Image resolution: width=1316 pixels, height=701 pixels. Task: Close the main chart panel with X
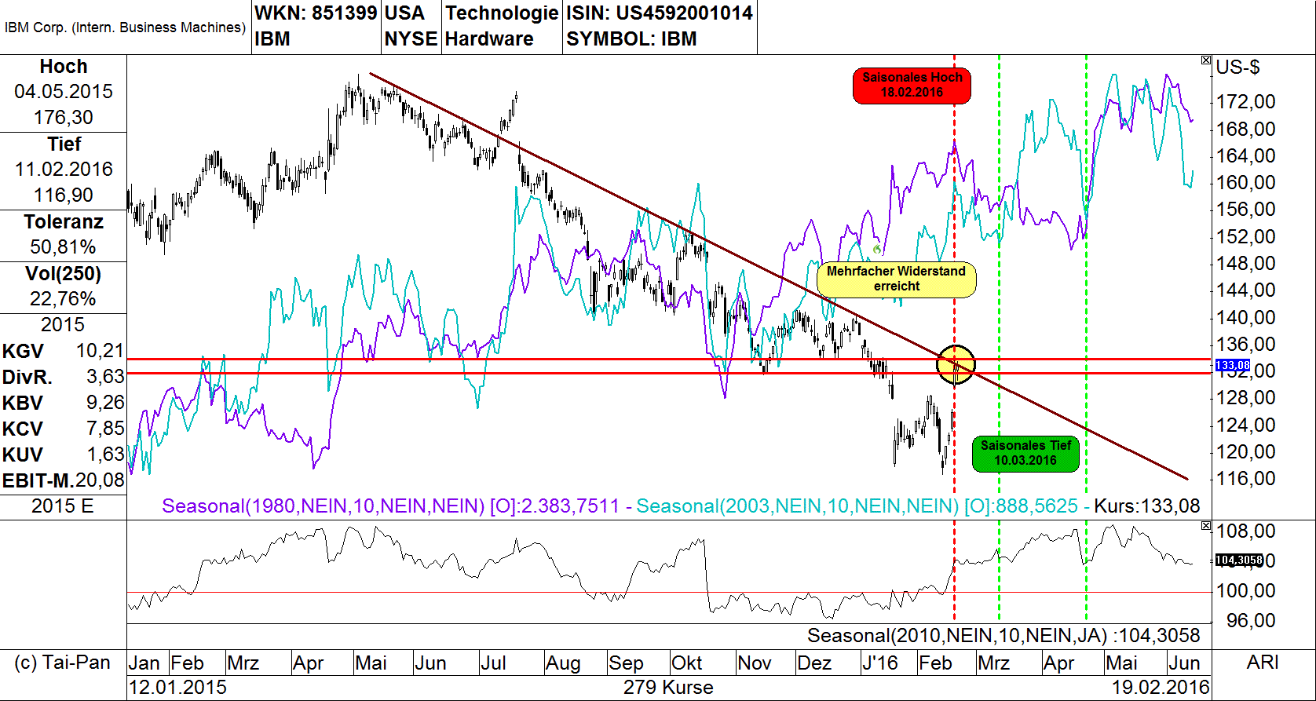[1206, 60]
